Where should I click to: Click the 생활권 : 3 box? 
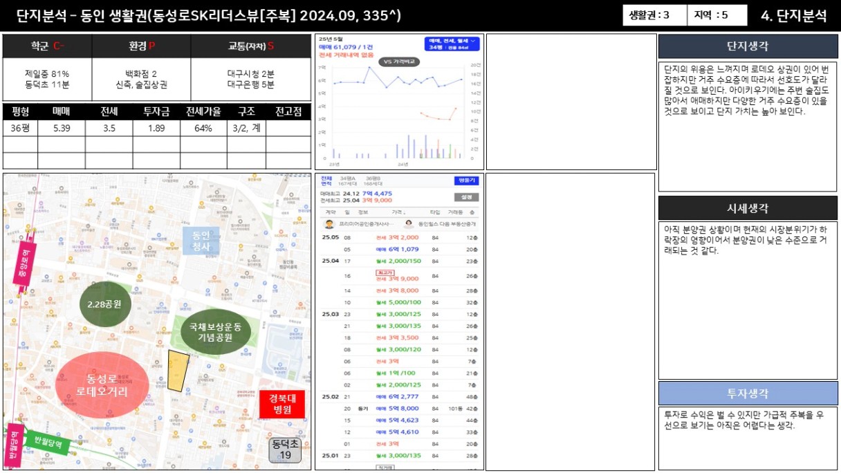[x=654, y=15]
